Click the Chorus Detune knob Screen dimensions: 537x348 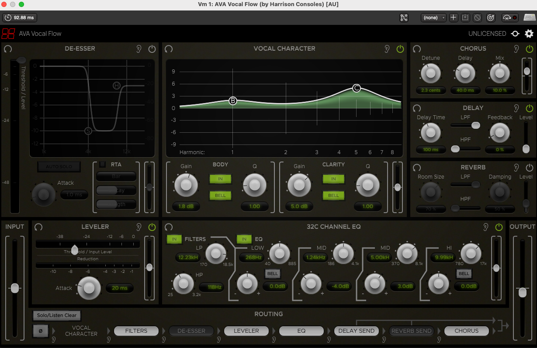coord(430,73)
